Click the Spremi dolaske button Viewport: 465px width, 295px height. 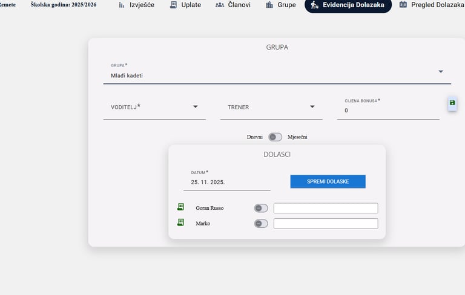click(328, 181)
